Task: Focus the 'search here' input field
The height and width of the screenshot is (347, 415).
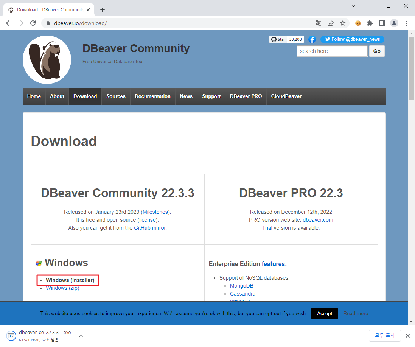Action: click(x=332, y=51)
